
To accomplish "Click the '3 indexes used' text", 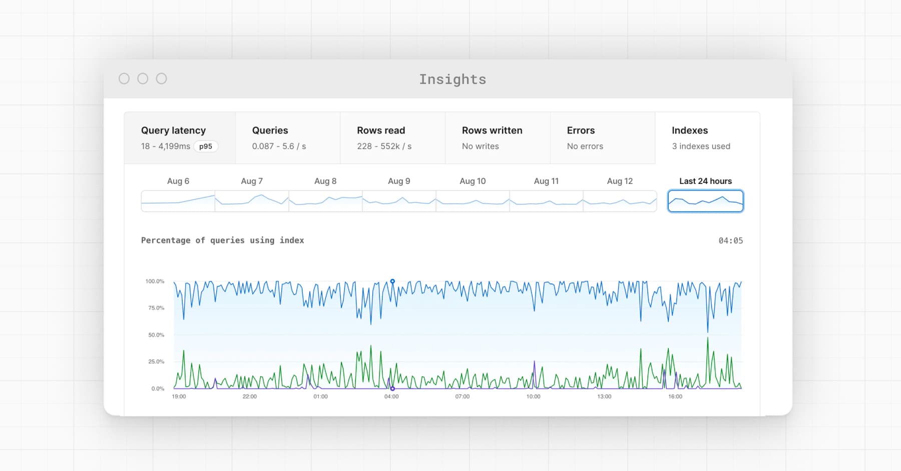I will click(701, 146).
